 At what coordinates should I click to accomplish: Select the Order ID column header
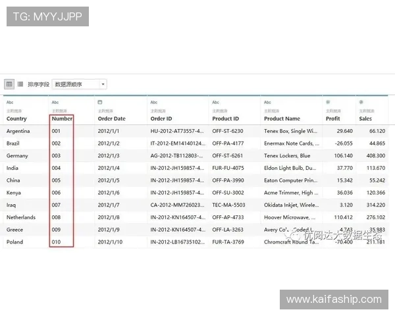coord(161,118)
